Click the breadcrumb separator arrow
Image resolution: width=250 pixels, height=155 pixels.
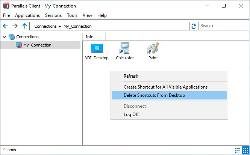click(60, 26)
